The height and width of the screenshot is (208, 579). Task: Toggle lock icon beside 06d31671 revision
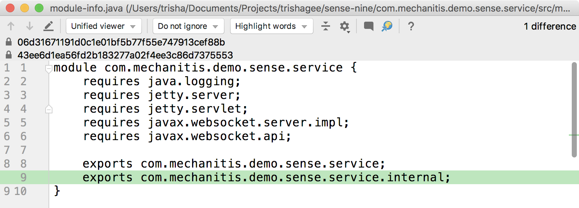pos(9,42)
